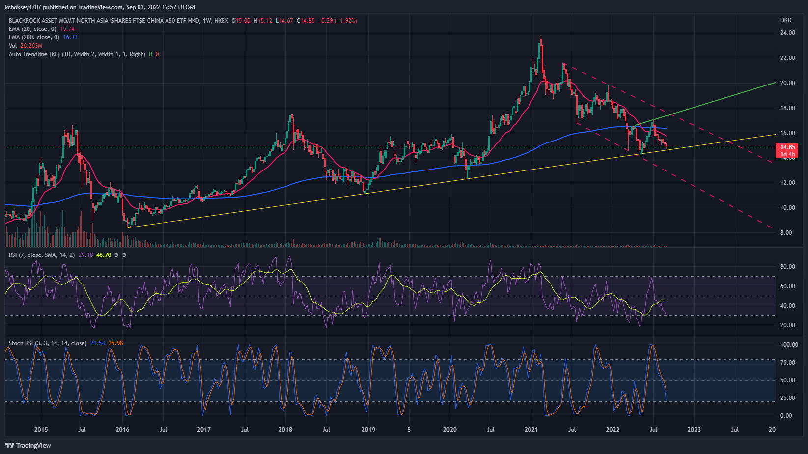Click the 2017 time axis label

204,430
